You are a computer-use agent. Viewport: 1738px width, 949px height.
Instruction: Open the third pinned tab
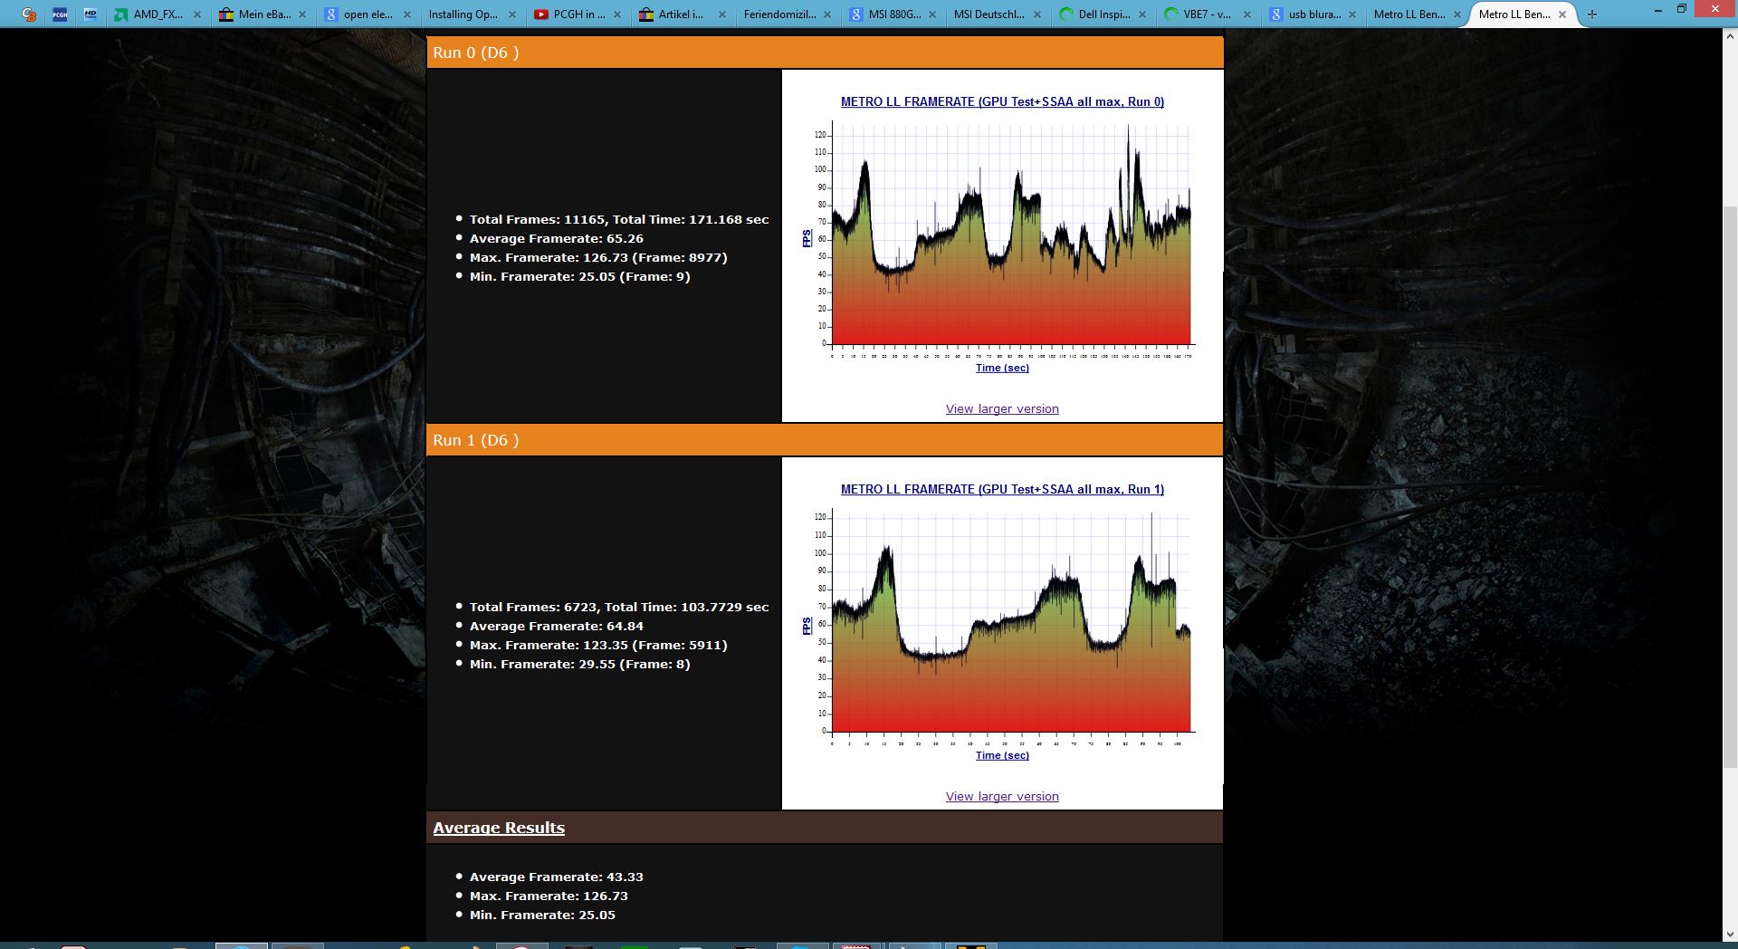click(91, 14)
